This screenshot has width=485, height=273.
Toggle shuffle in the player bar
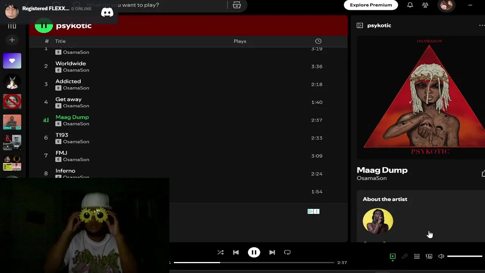tap(221, 253)
